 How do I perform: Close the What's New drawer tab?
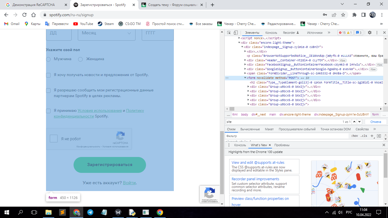270,145
